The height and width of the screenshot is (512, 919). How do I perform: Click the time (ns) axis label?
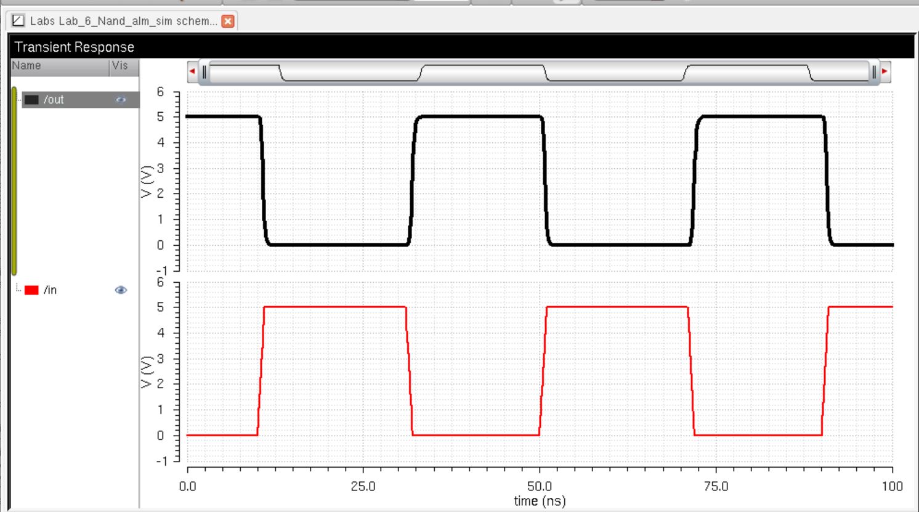(540, 502)
